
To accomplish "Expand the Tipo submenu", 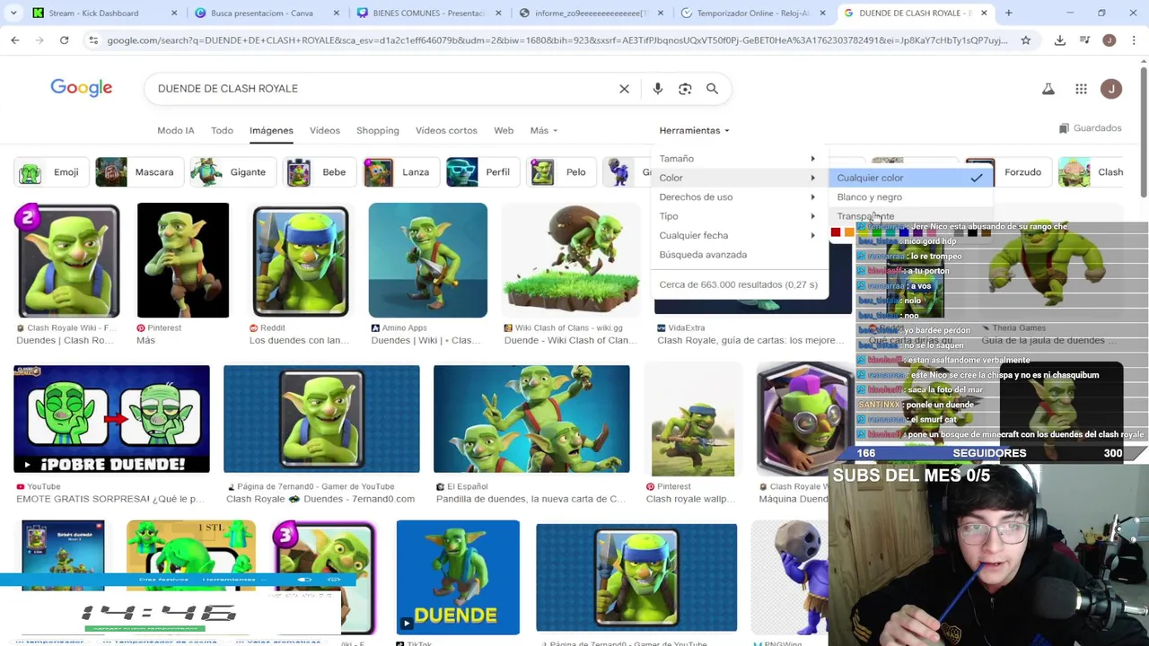I will (738, 216).
